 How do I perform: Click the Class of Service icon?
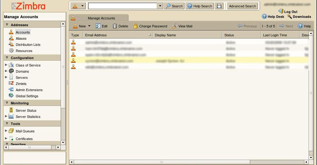click(11, 65)
